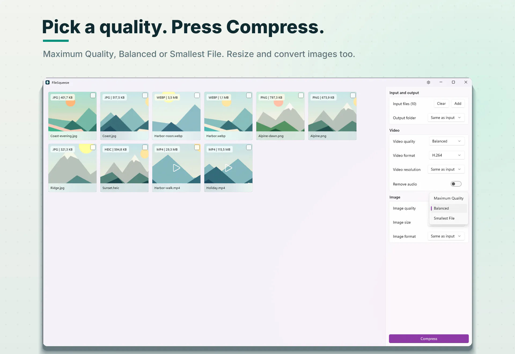Select the Alpine-dawn.png thumbnail
The height and width of the screenshot is (354, 515).
(280, 116)
